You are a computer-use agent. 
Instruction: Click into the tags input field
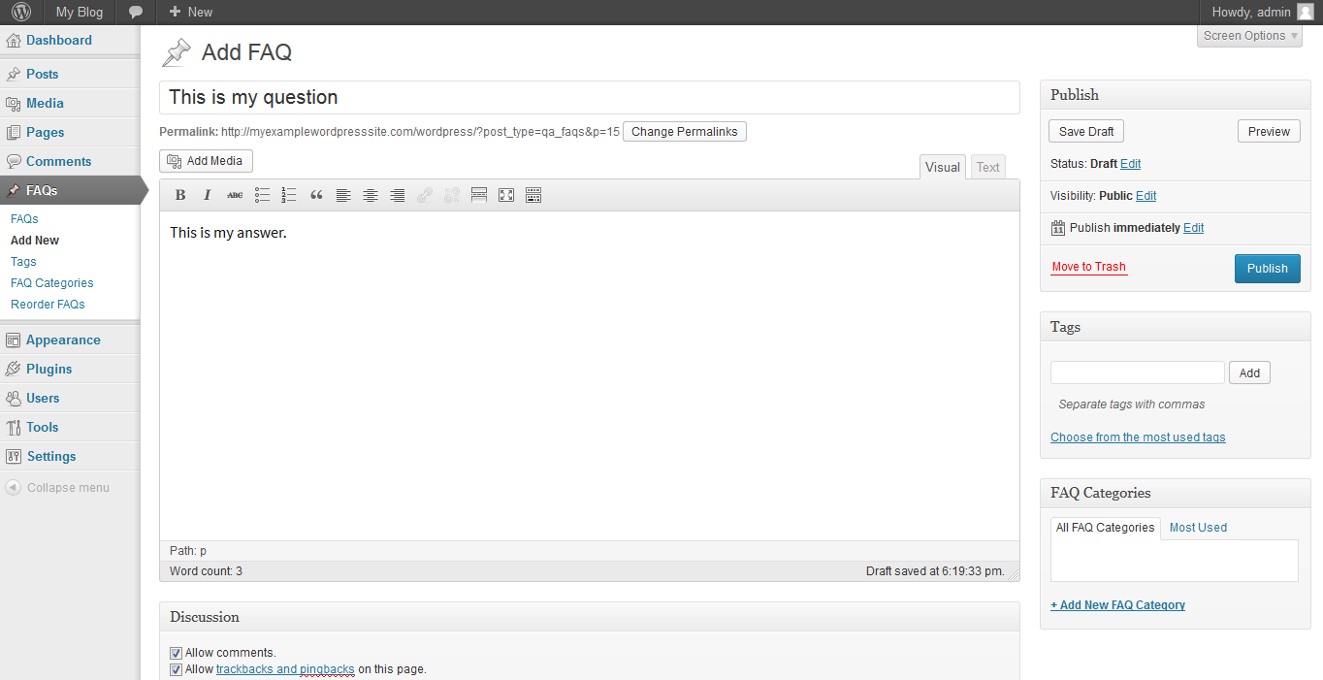point(1138,372)
